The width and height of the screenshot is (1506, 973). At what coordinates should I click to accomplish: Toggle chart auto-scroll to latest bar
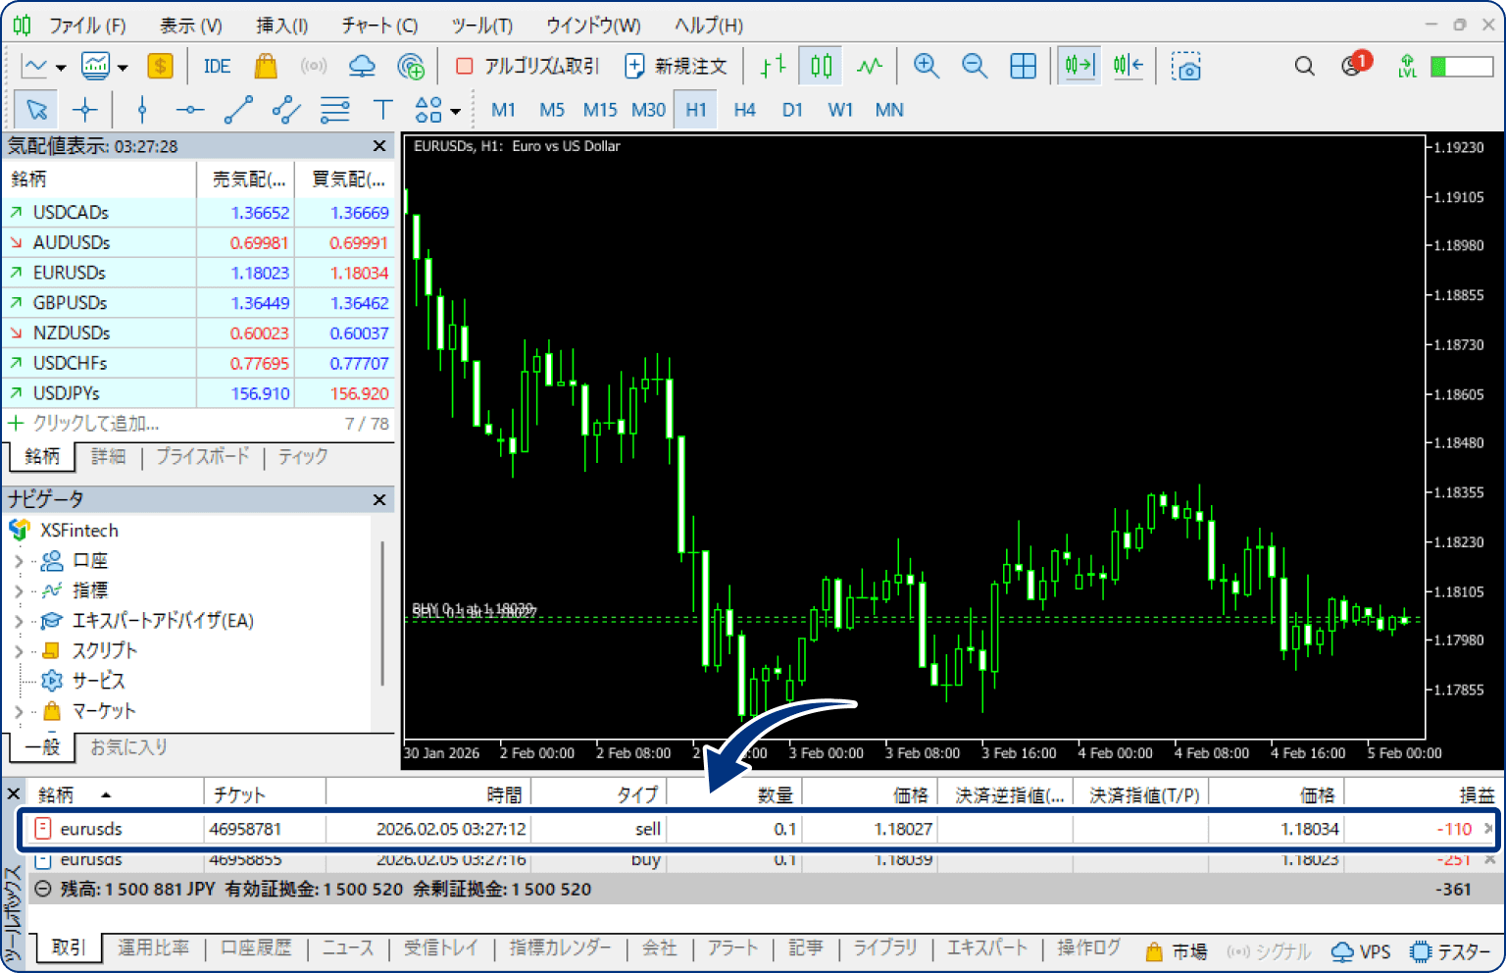pyautogui.click(x=1079, y=66)
